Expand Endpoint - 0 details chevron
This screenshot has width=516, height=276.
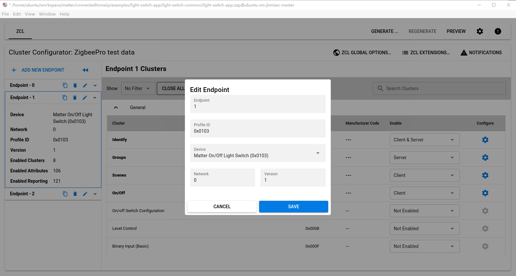pos(95,86)
